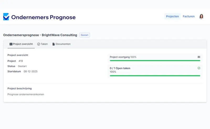Open Facturen in top navigation

(188, 17)
